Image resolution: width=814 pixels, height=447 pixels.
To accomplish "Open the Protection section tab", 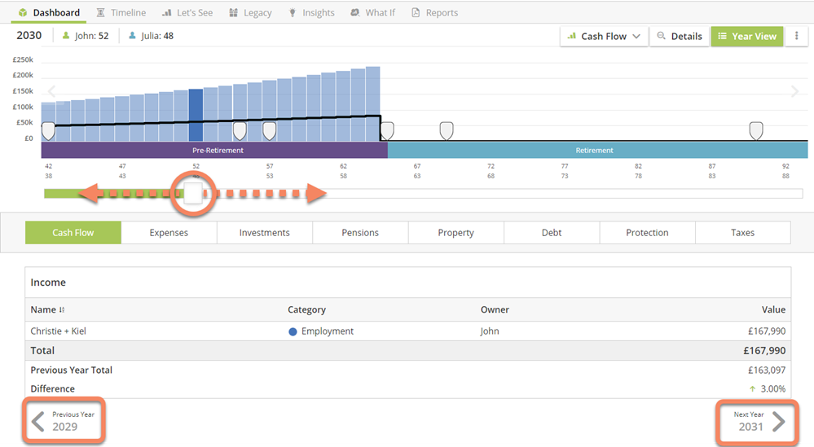I will (647, 233).
